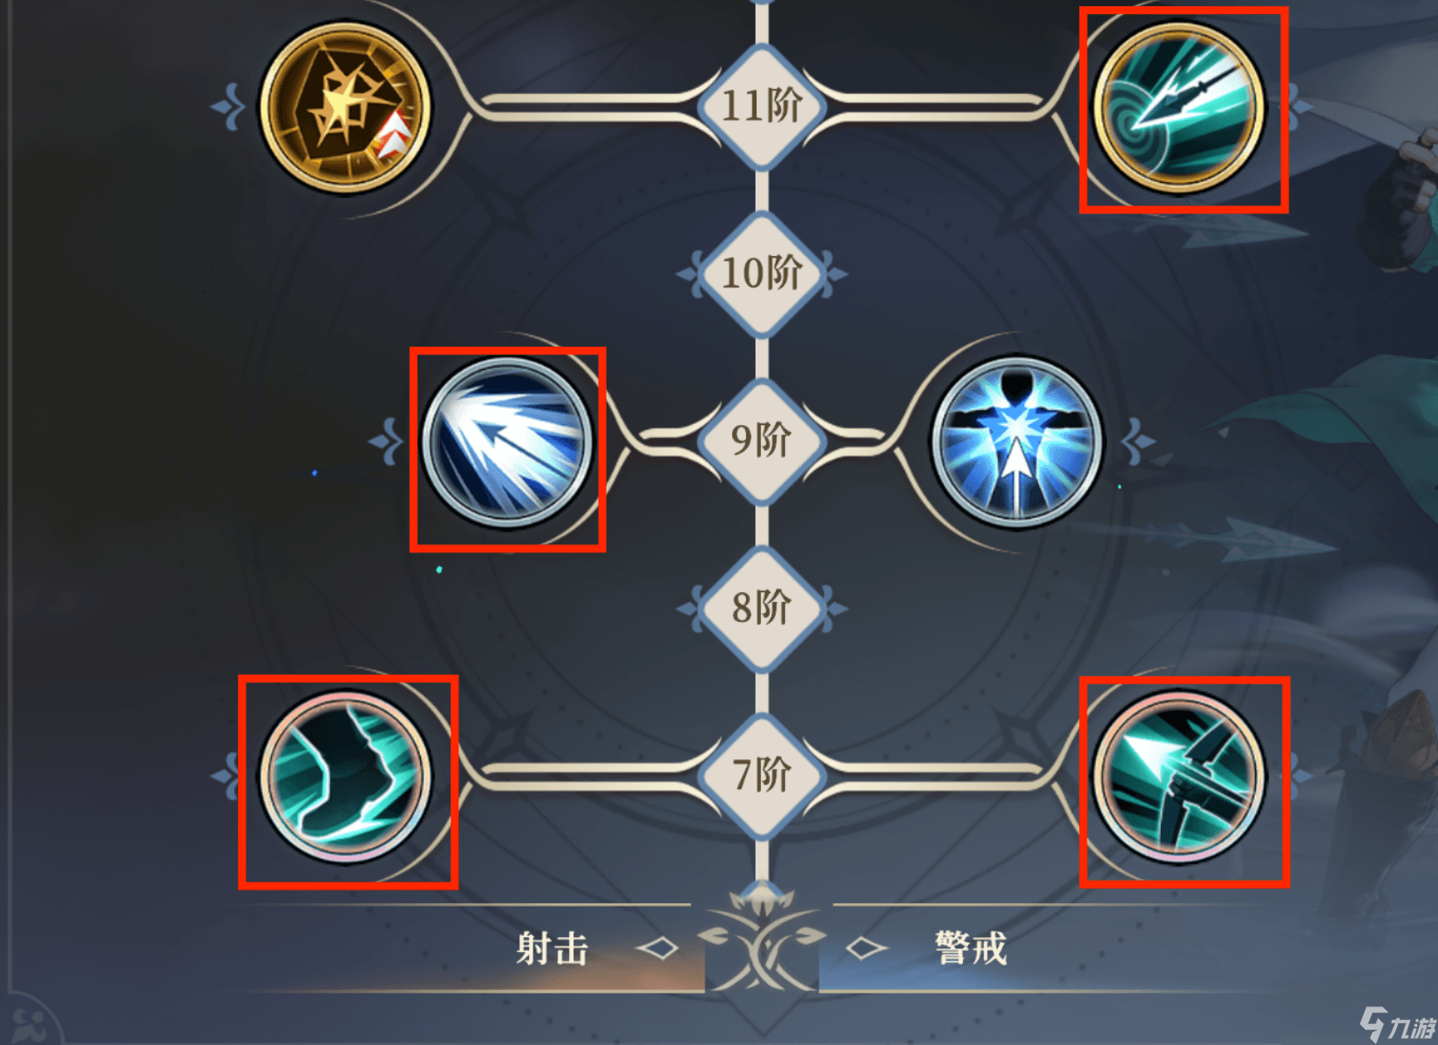Choose the teal arrow hitting target skill

(1179, 108)
